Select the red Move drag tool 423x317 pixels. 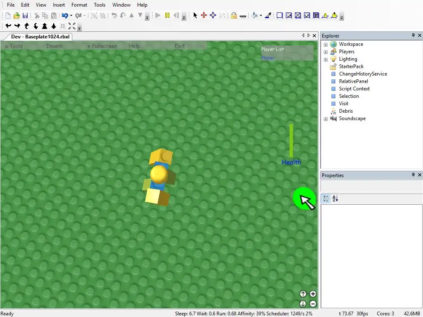click(x=204, y=15)
